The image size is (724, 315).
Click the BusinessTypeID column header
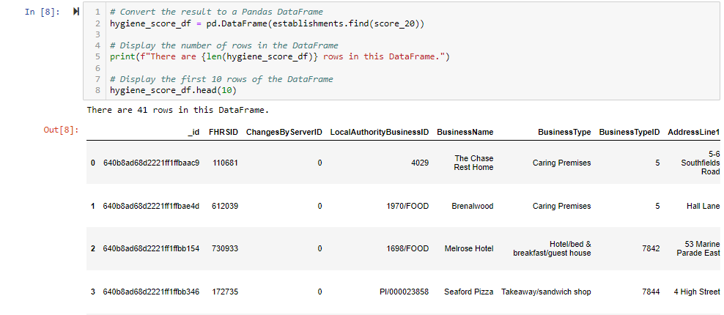coord(629,132)
